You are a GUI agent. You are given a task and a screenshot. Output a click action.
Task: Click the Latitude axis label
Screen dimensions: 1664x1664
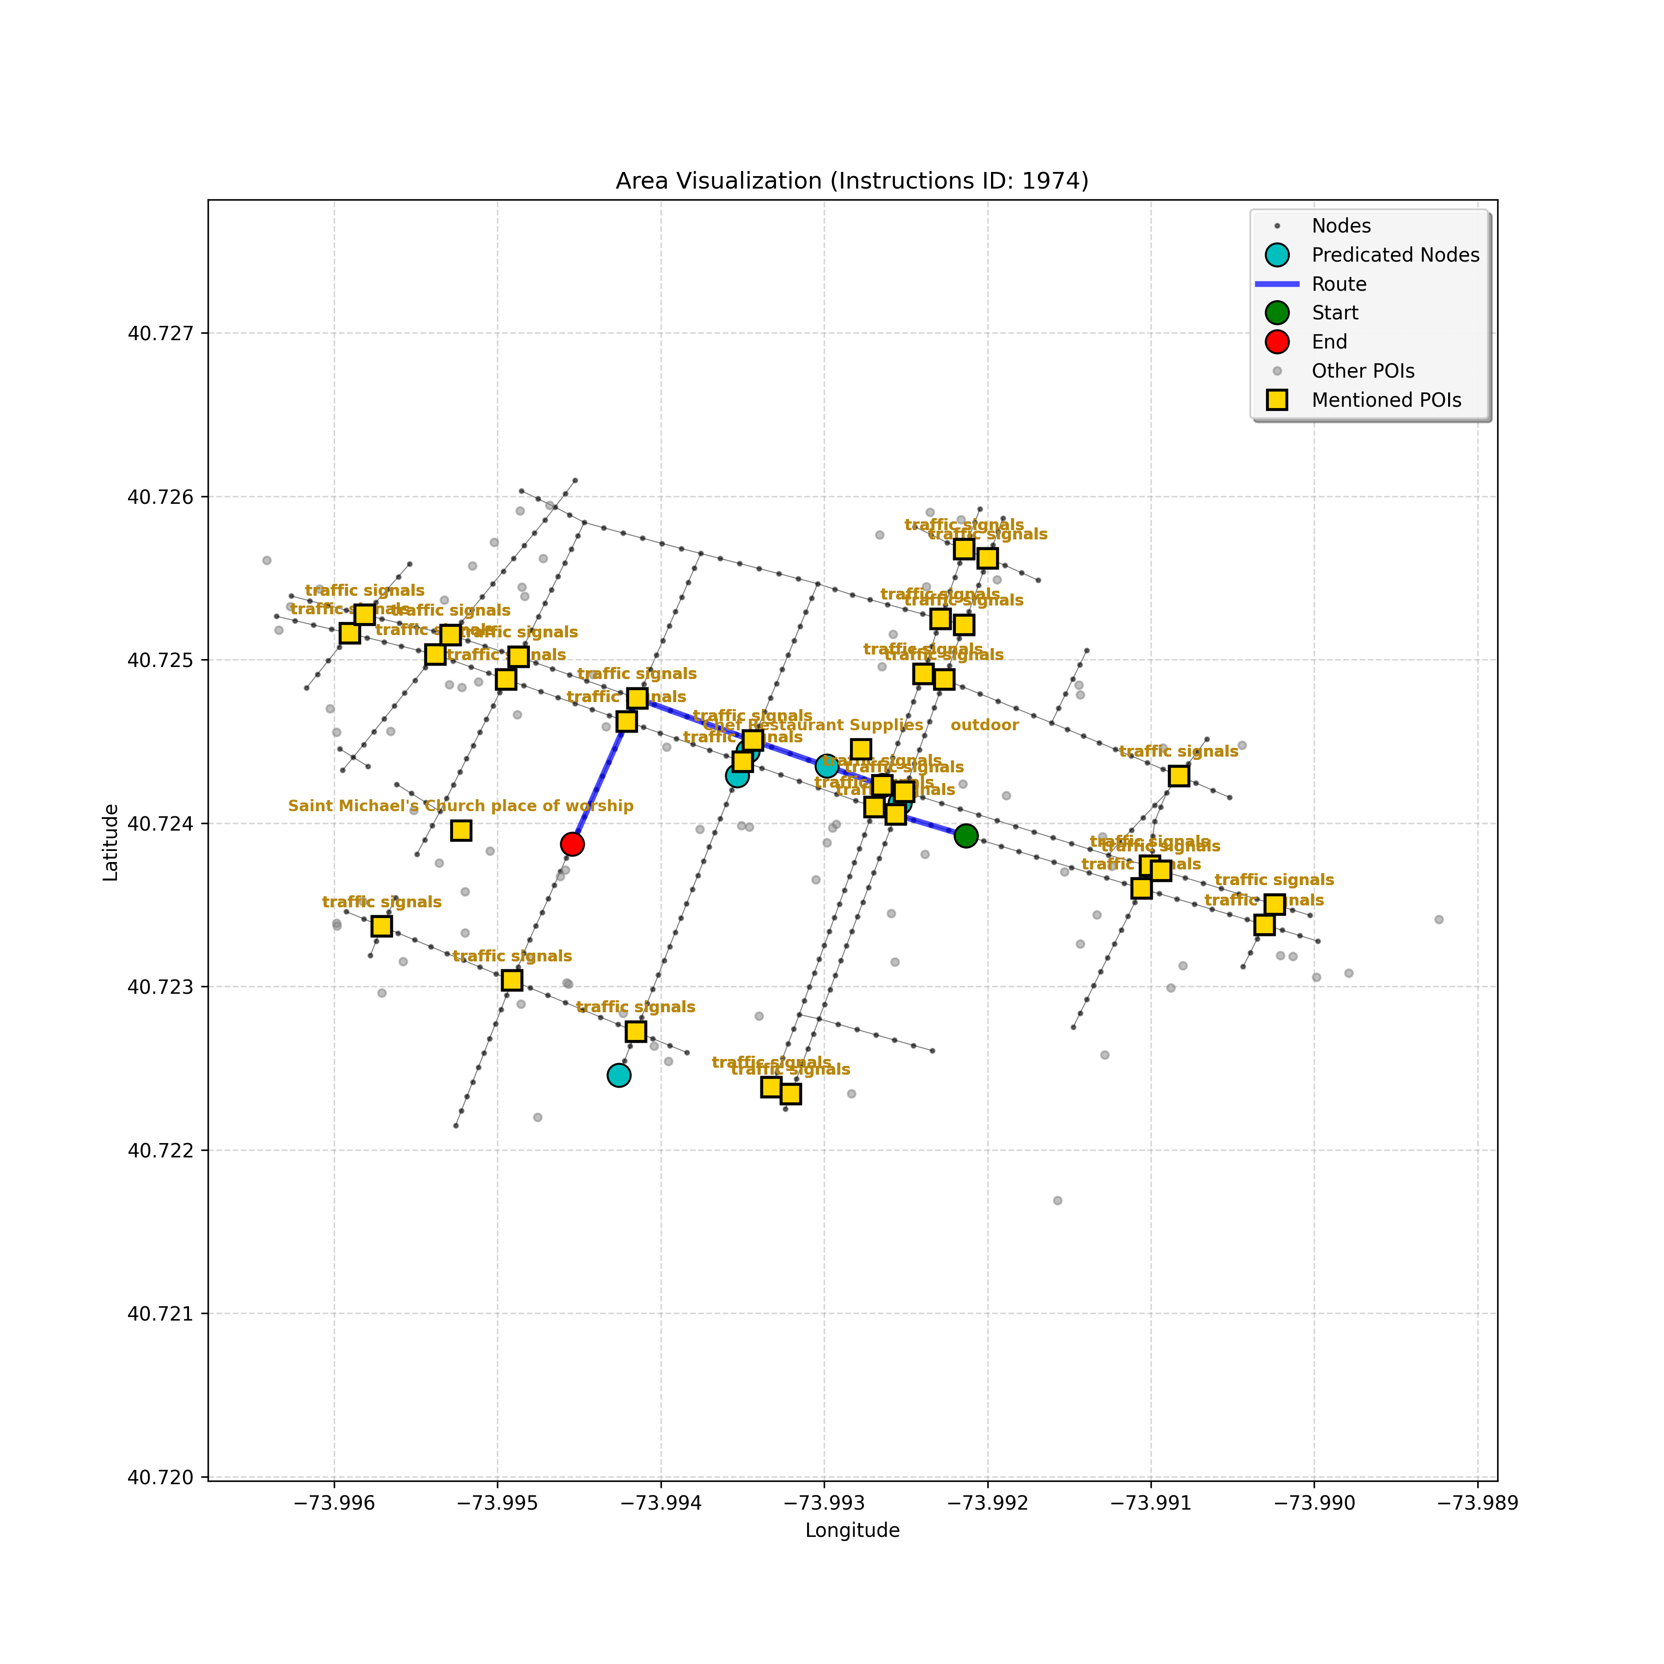[x=110, y=842]
